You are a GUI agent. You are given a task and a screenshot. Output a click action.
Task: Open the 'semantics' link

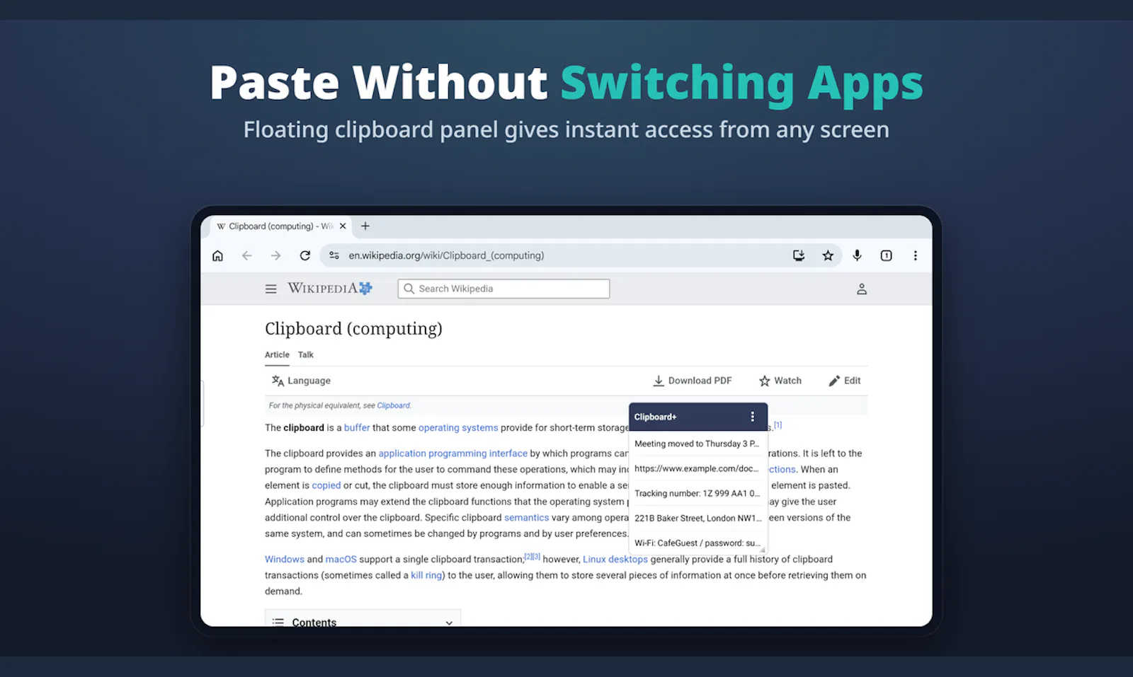526,518
